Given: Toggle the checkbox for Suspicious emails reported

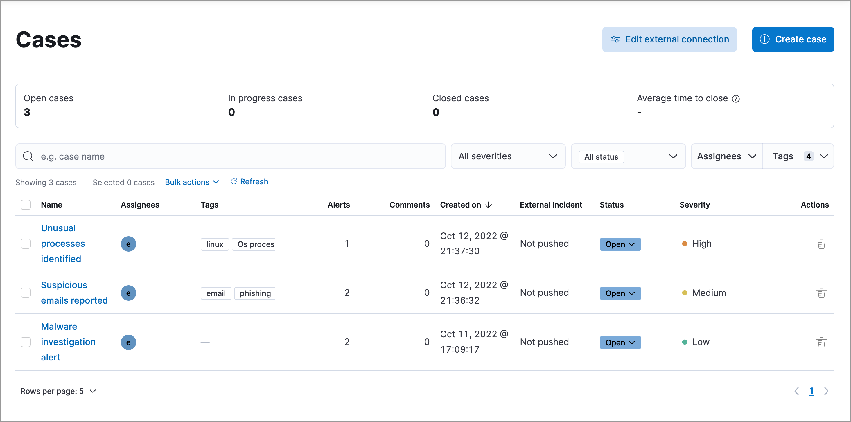Looking at the screenshot, I should (x=26, y=293).
